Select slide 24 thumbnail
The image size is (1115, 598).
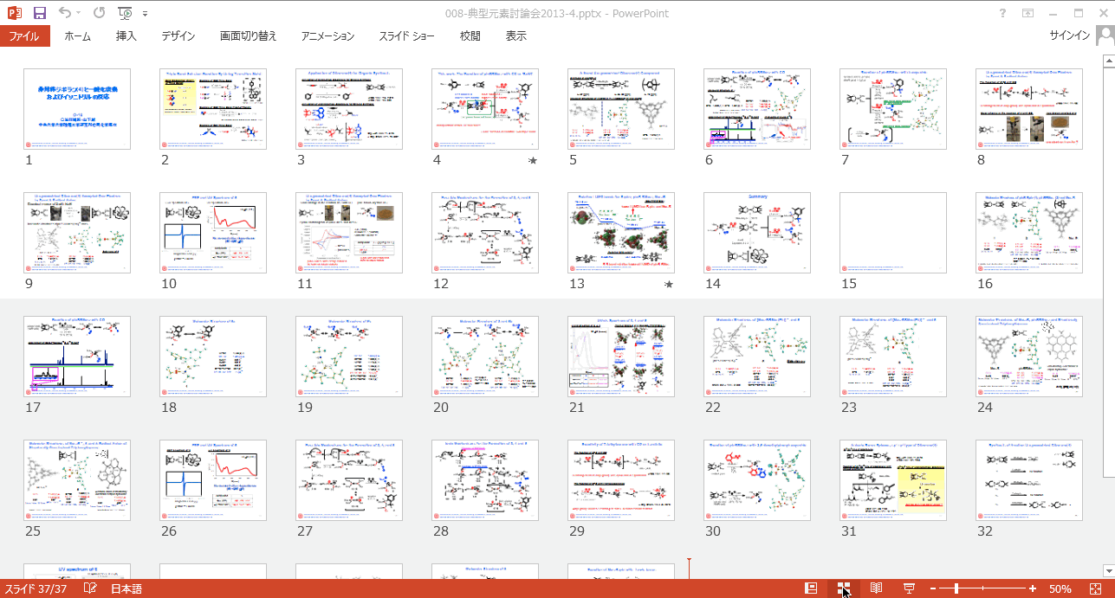[x=1029, y=357]
